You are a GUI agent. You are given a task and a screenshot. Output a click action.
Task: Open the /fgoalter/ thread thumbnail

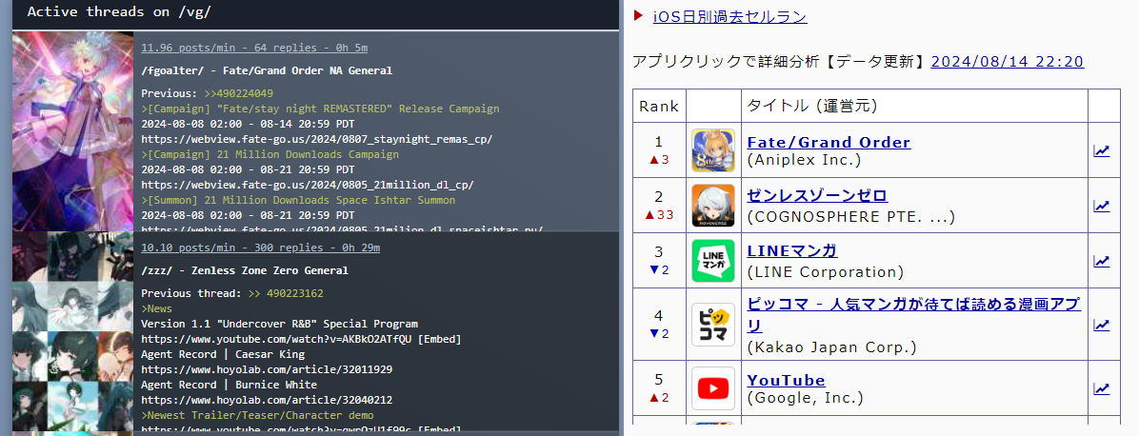(x=72, y=131)
